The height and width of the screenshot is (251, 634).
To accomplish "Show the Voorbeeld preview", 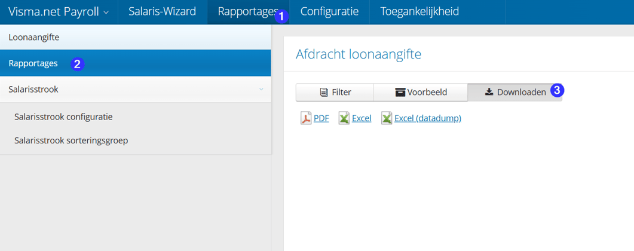I will [x=420, y=92].
